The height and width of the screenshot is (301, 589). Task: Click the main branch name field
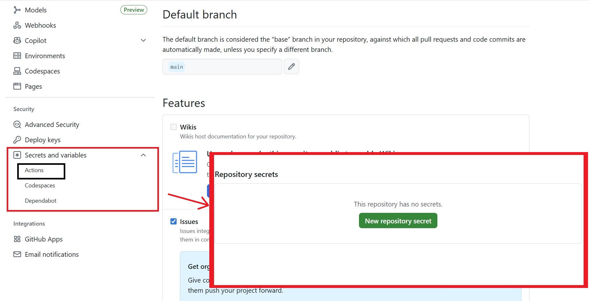coord(222,66)
